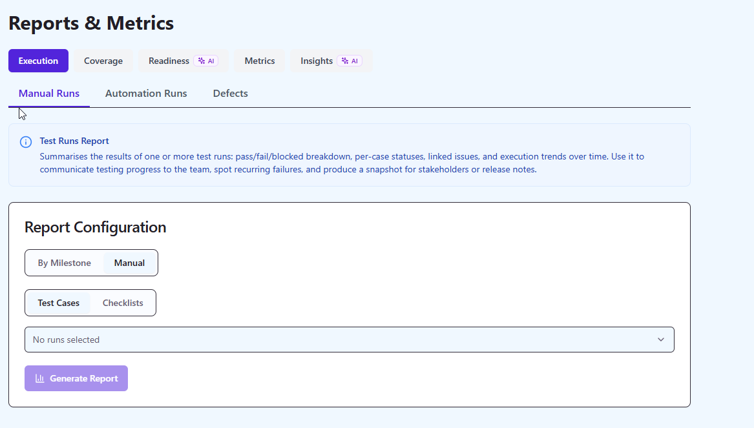754x428 pixels.
Task: Click the Summarises the results description text
Action: pyautogui.click(x=342, y=163)
